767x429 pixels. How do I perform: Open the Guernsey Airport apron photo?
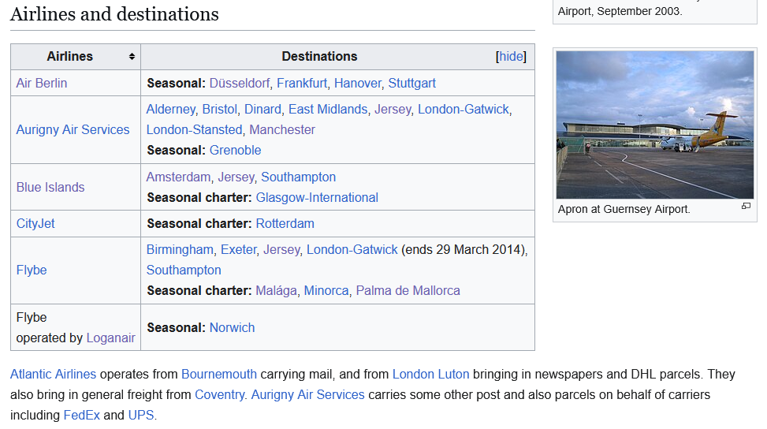(654, 125)
